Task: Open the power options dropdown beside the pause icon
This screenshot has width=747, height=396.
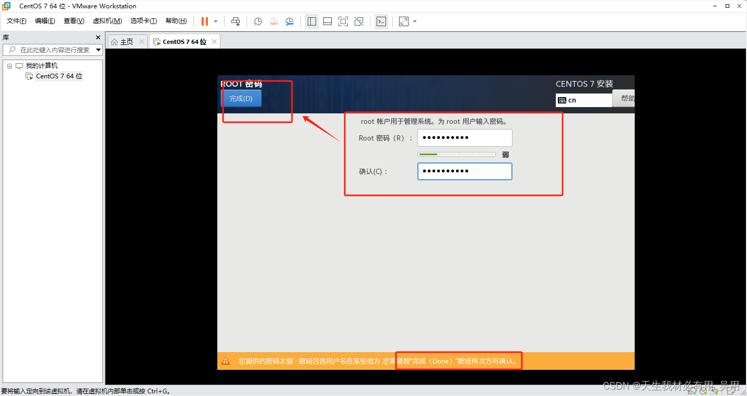Action: coord(216,21)
